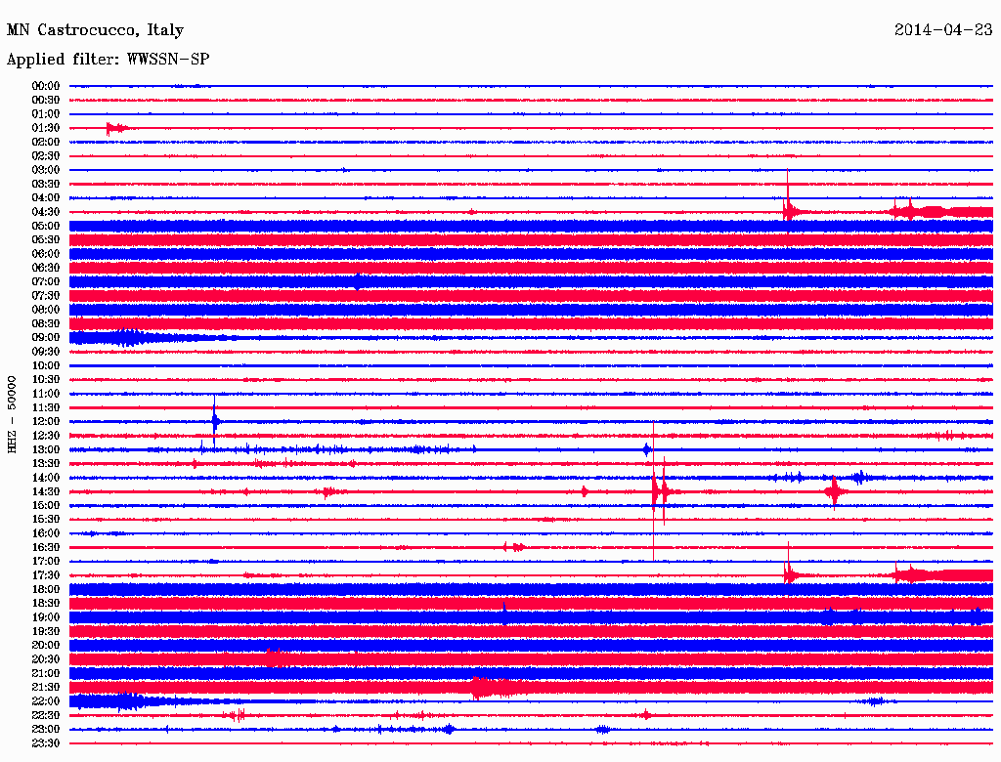
Task: Click the 23:00 time label
Action: pos(46,730)
